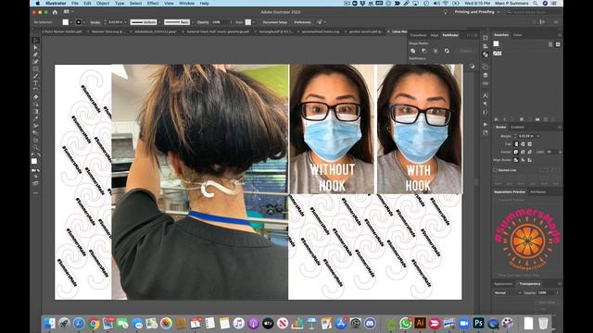The width and height of the screenshot is (593, 333).
Task: Select the Direct Selection tool
Action: (35, 47)
